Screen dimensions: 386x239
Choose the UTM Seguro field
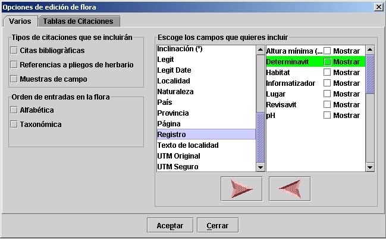click(x=206, y=166)
